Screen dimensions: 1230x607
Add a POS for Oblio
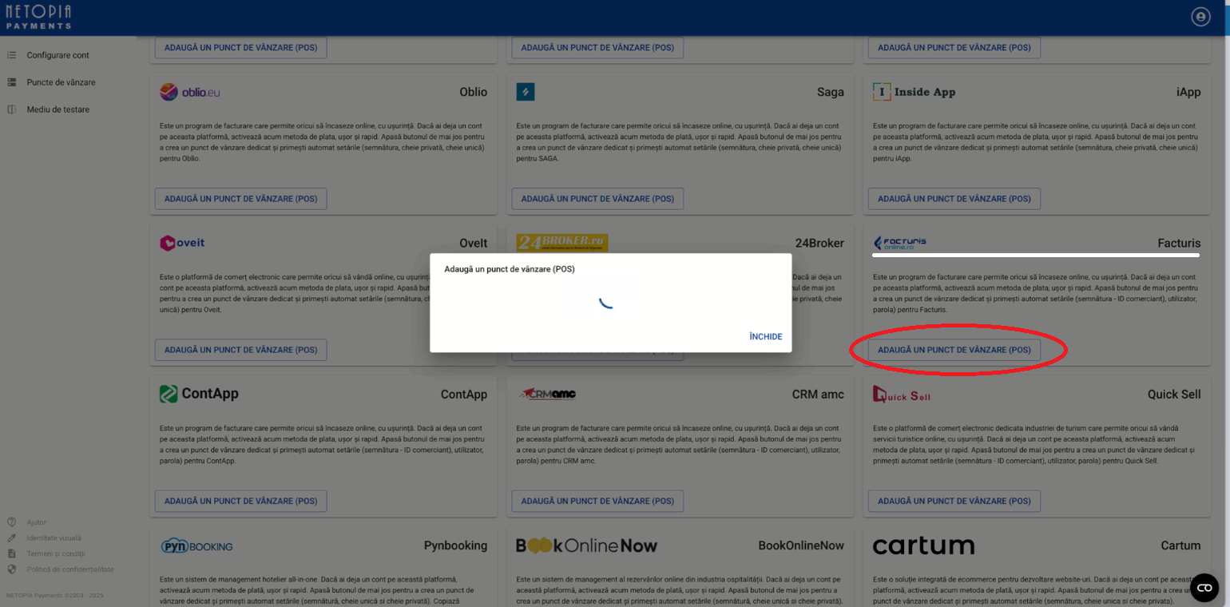pyautogui.click(x=240, y=198)
